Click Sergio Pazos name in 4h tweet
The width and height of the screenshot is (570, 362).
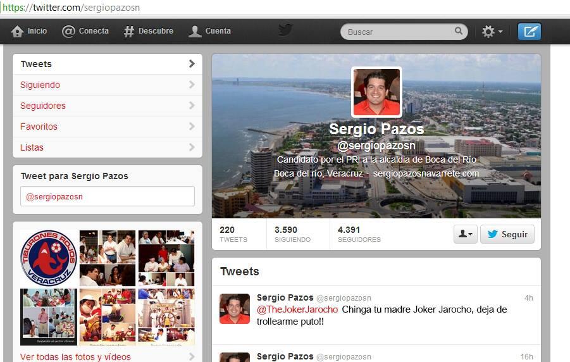tap(285, 297)
